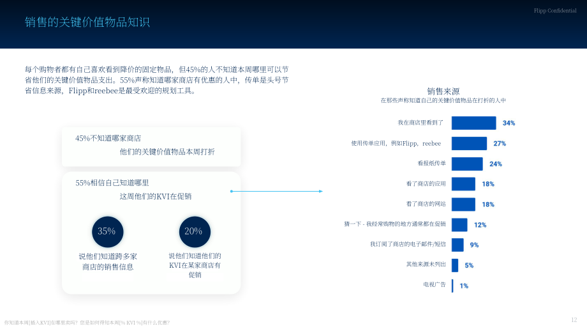Click the 12% value label
The image size is (587, 331).
pyautogui.click(x=480, y=225)
